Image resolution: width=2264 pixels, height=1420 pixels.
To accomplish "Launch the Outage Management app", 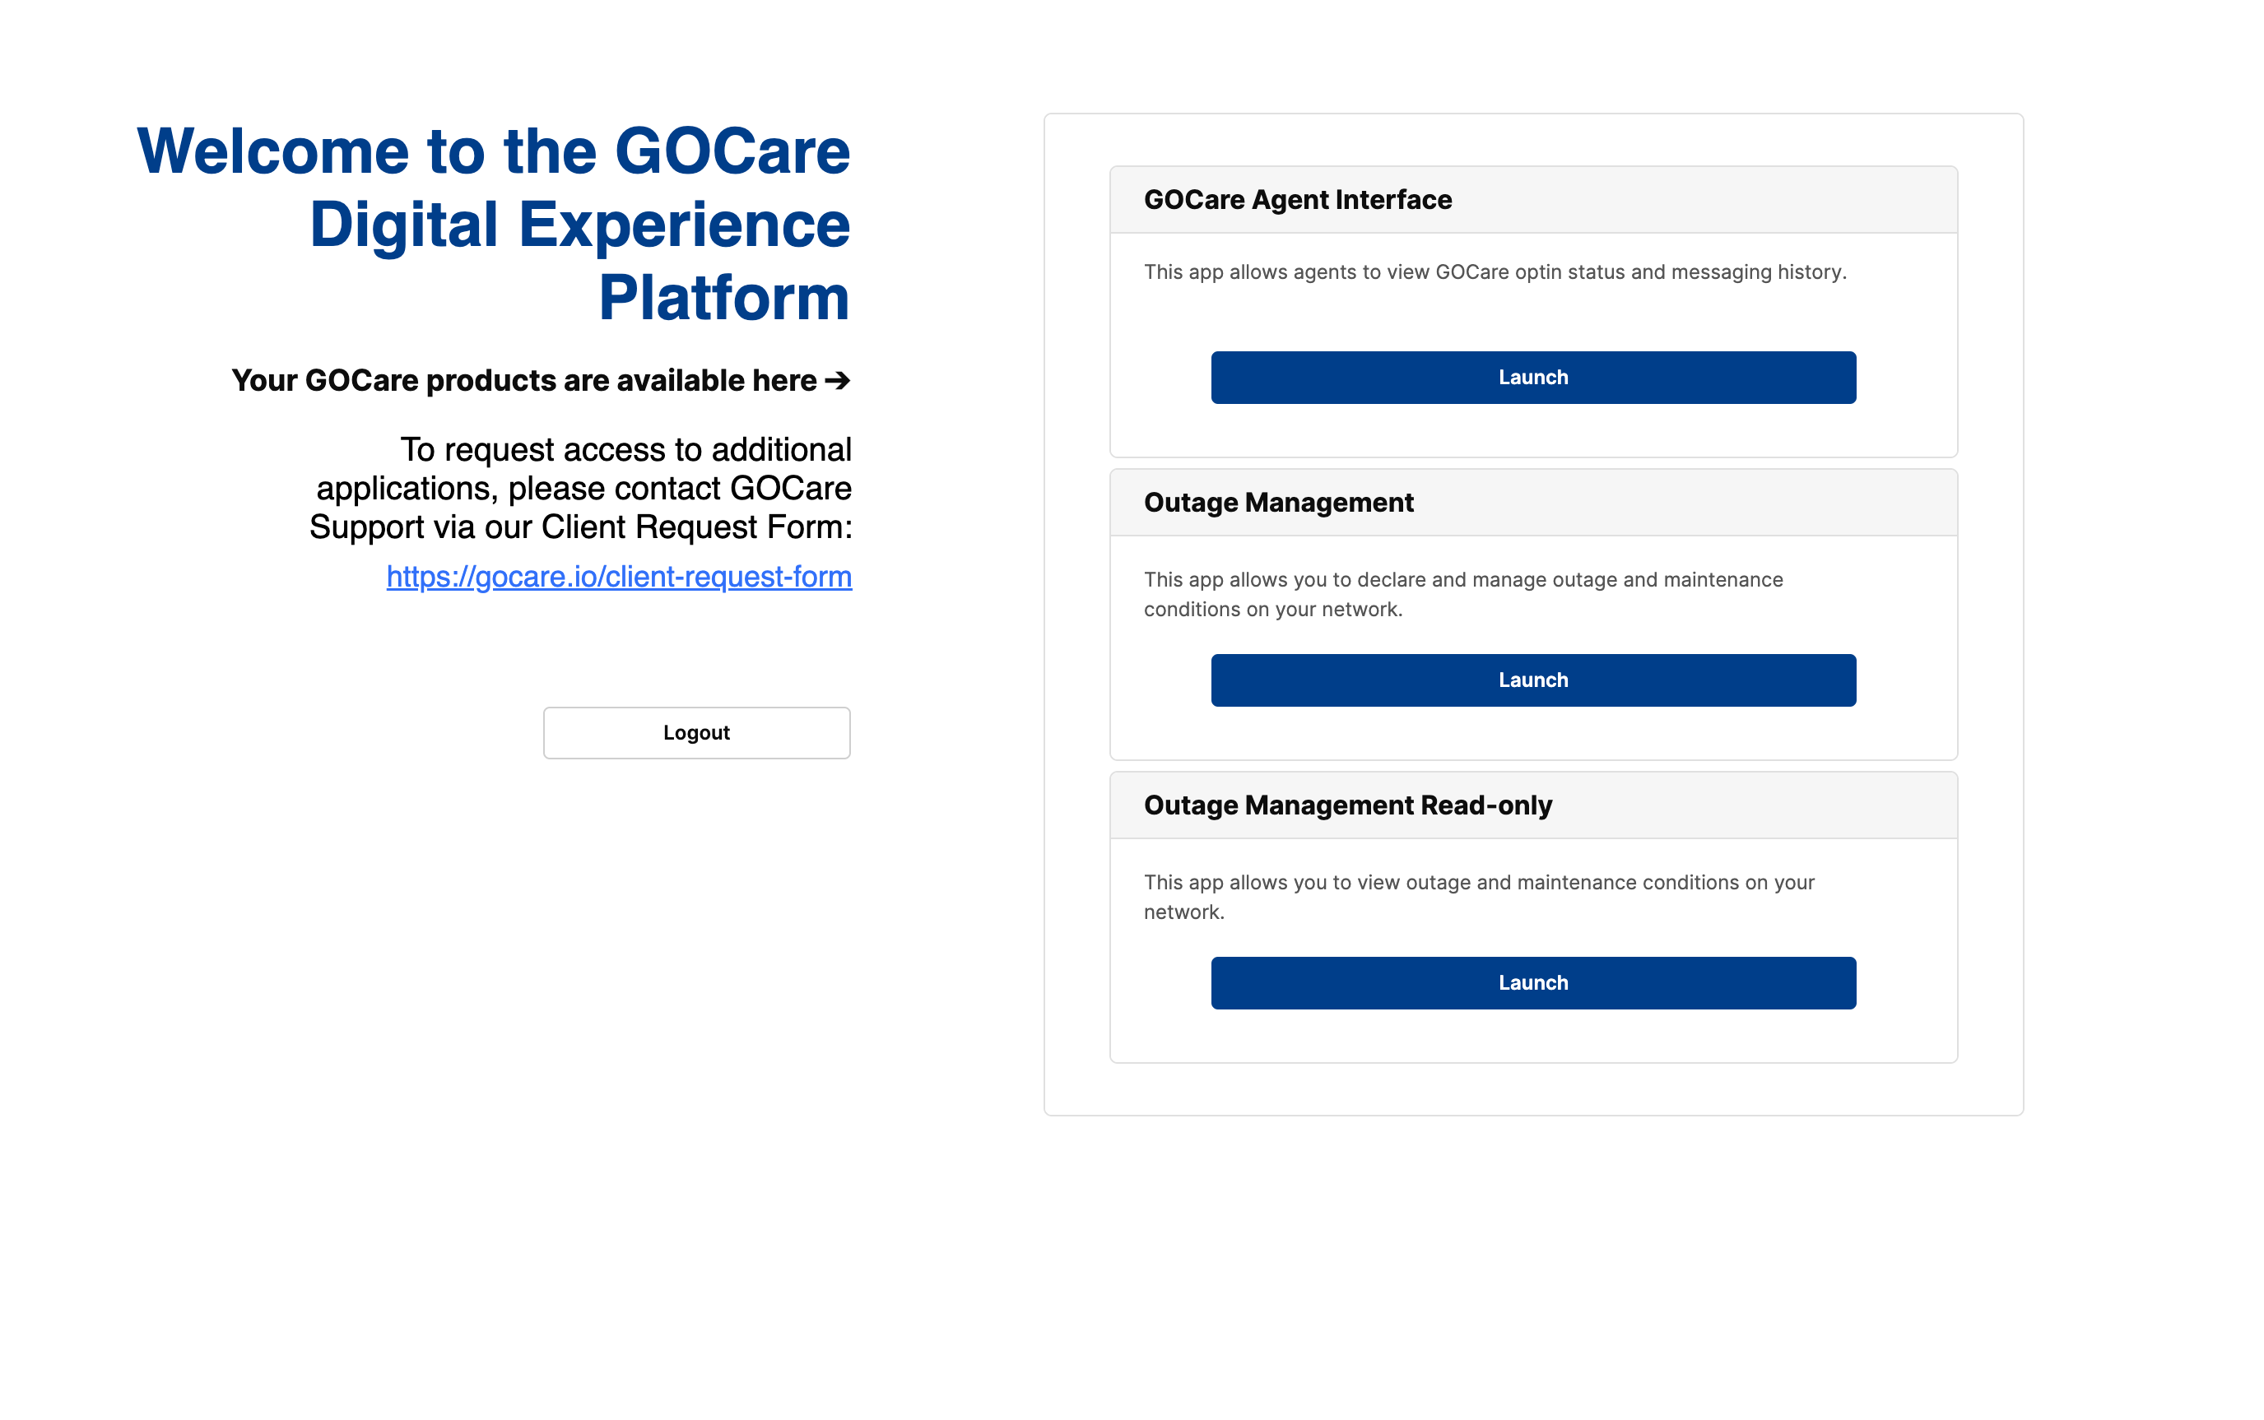I will pos(1532,680).
